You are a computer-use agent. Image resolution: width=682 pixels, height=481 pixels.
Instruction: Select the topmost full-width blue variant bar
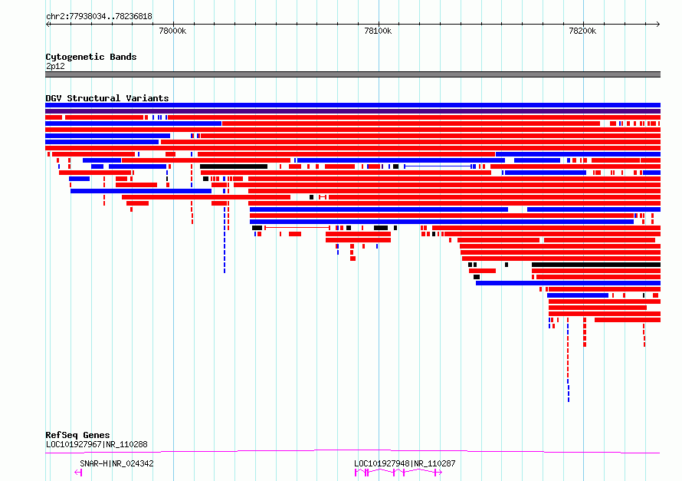(352, 105)
